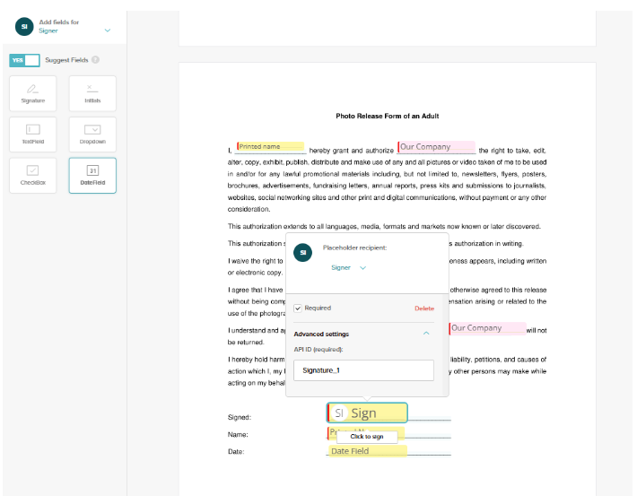The width and height of the screenshot is (637, 504).
Task: Click the Delete link in the popup
Action: (423, 308)
